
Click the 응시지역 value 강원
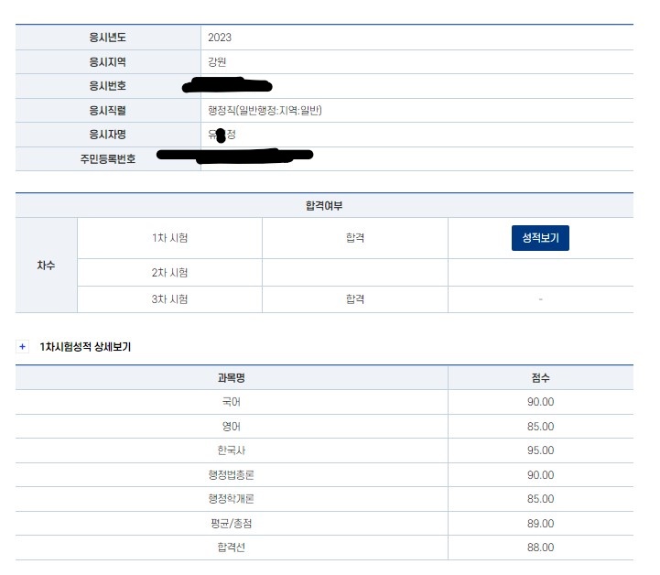click(217, 61)
